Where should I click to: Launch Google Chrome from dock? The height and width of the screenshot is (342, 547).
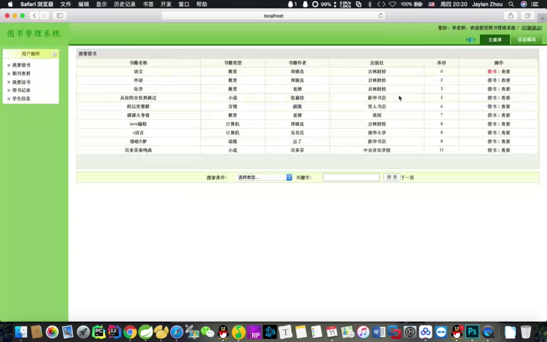(x=130, y=332)
